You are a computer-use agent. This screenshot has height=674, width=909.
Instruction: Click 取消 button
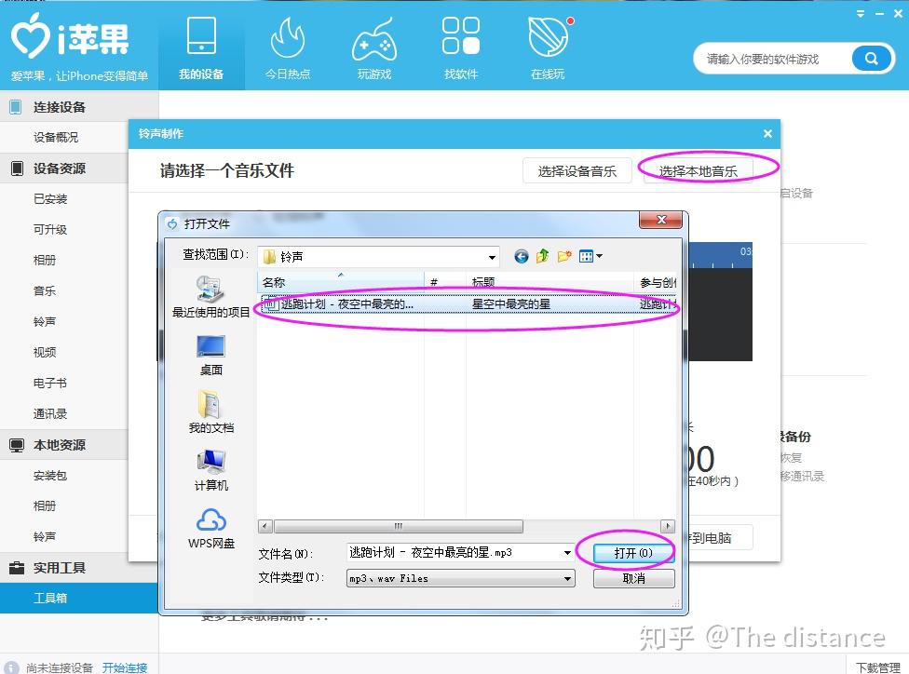click(x=633, y=578)
